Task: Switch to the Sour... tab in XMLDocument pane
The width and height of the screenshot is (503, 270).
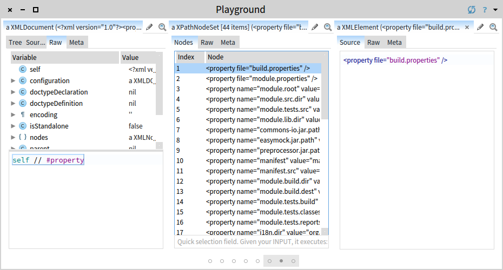Action: (x=35, y=42)
